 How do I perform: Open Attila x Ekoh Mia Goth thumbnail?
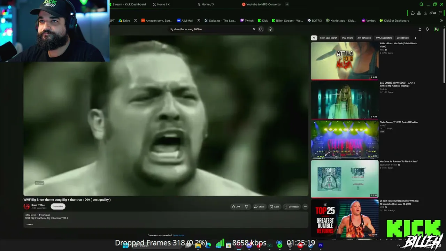[x=345, y=61]
